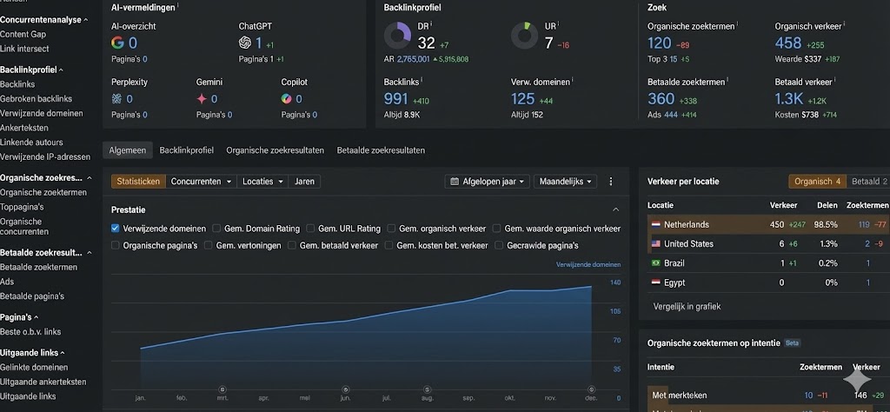Click the info icon beside Organisch verkeer
The image size is (890, 412).
[843, 24]
